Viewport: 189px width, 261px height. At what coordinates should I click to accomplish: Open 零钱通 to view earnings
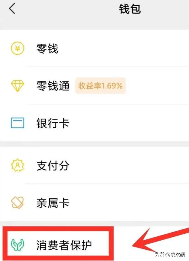coord(53,85)
